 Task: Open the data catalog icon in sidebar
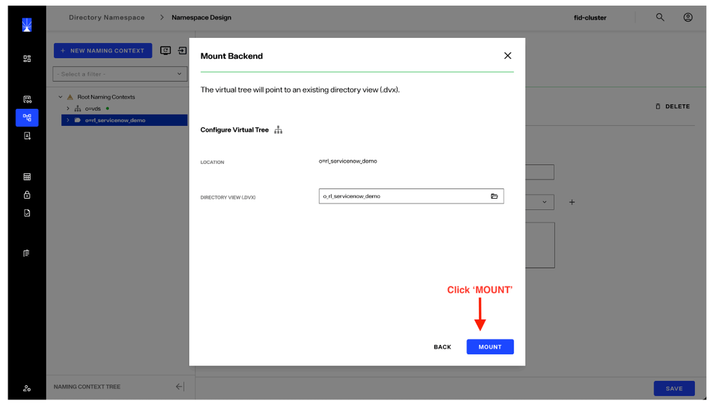27,99
